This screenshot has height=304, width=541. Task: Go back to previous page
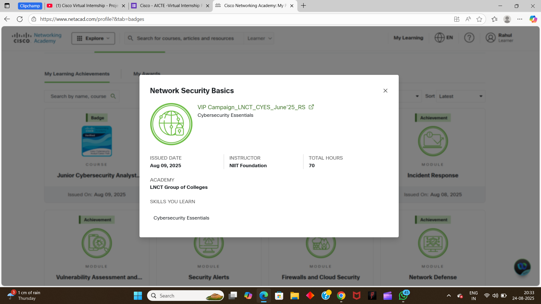(x=7, y=19)
